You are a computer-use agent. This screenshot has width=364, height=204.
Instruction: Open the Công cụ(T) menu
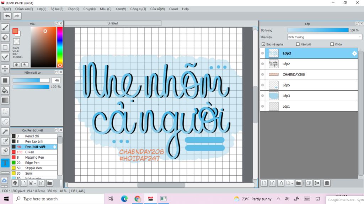[x=138, y=9]
